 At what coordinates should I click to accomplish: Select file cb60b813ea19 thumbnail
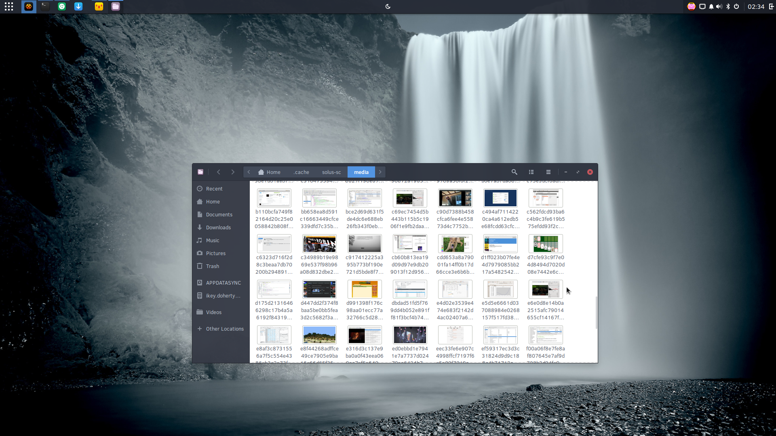[x=410, y=244]
